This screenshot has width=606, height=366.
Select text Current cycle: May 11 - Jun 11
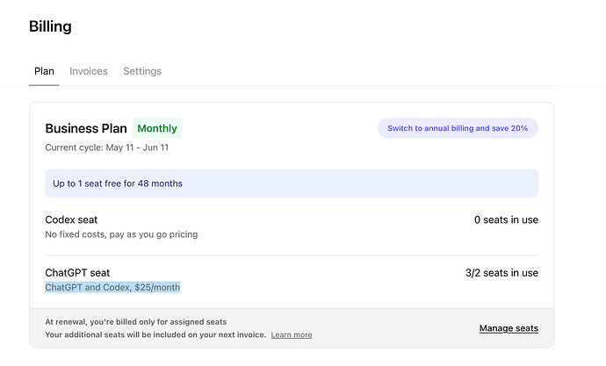tap(106, 147)
